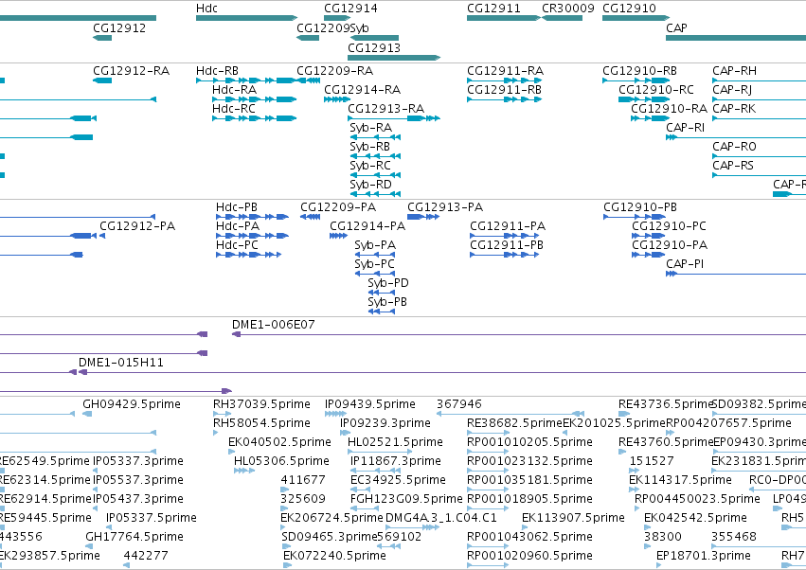Click the CG12912-PA protein label
The image size is (806, 570).
click(x=137, y=226)
